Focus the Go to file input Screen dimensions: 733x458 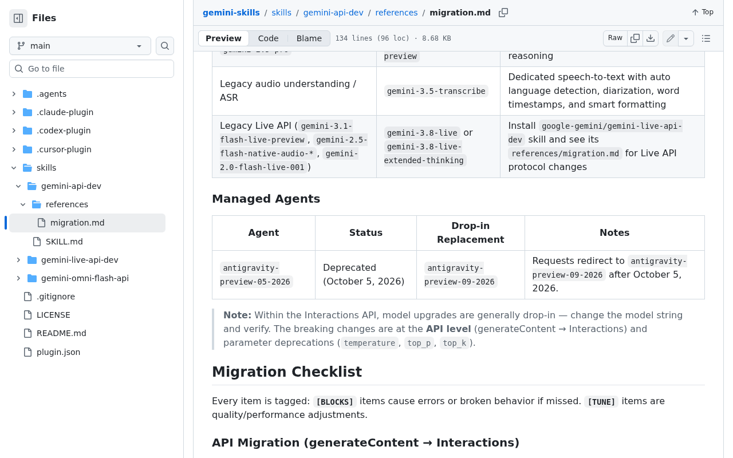(92, 69)
